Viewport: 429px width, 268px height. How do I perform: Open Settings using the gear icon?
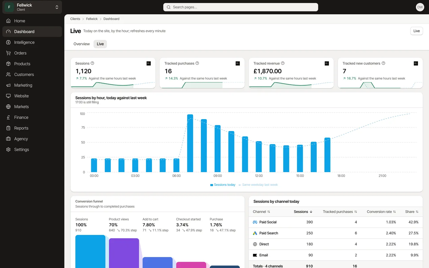pos(8,149)
